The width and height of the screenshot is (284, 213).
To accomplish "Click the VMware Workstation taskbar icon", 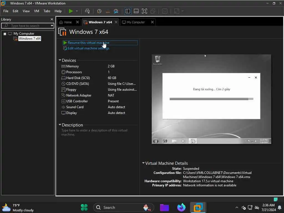I will pyautogui.click(x=198, y=207).
